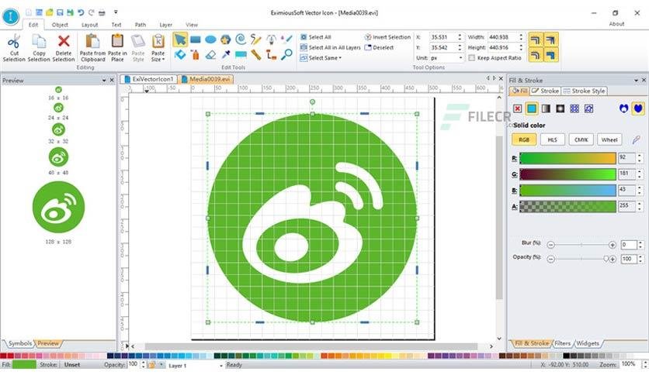The image size is (649, 375).
Task: Open the Select Same dropdown
Action: [x=321, y=58]
